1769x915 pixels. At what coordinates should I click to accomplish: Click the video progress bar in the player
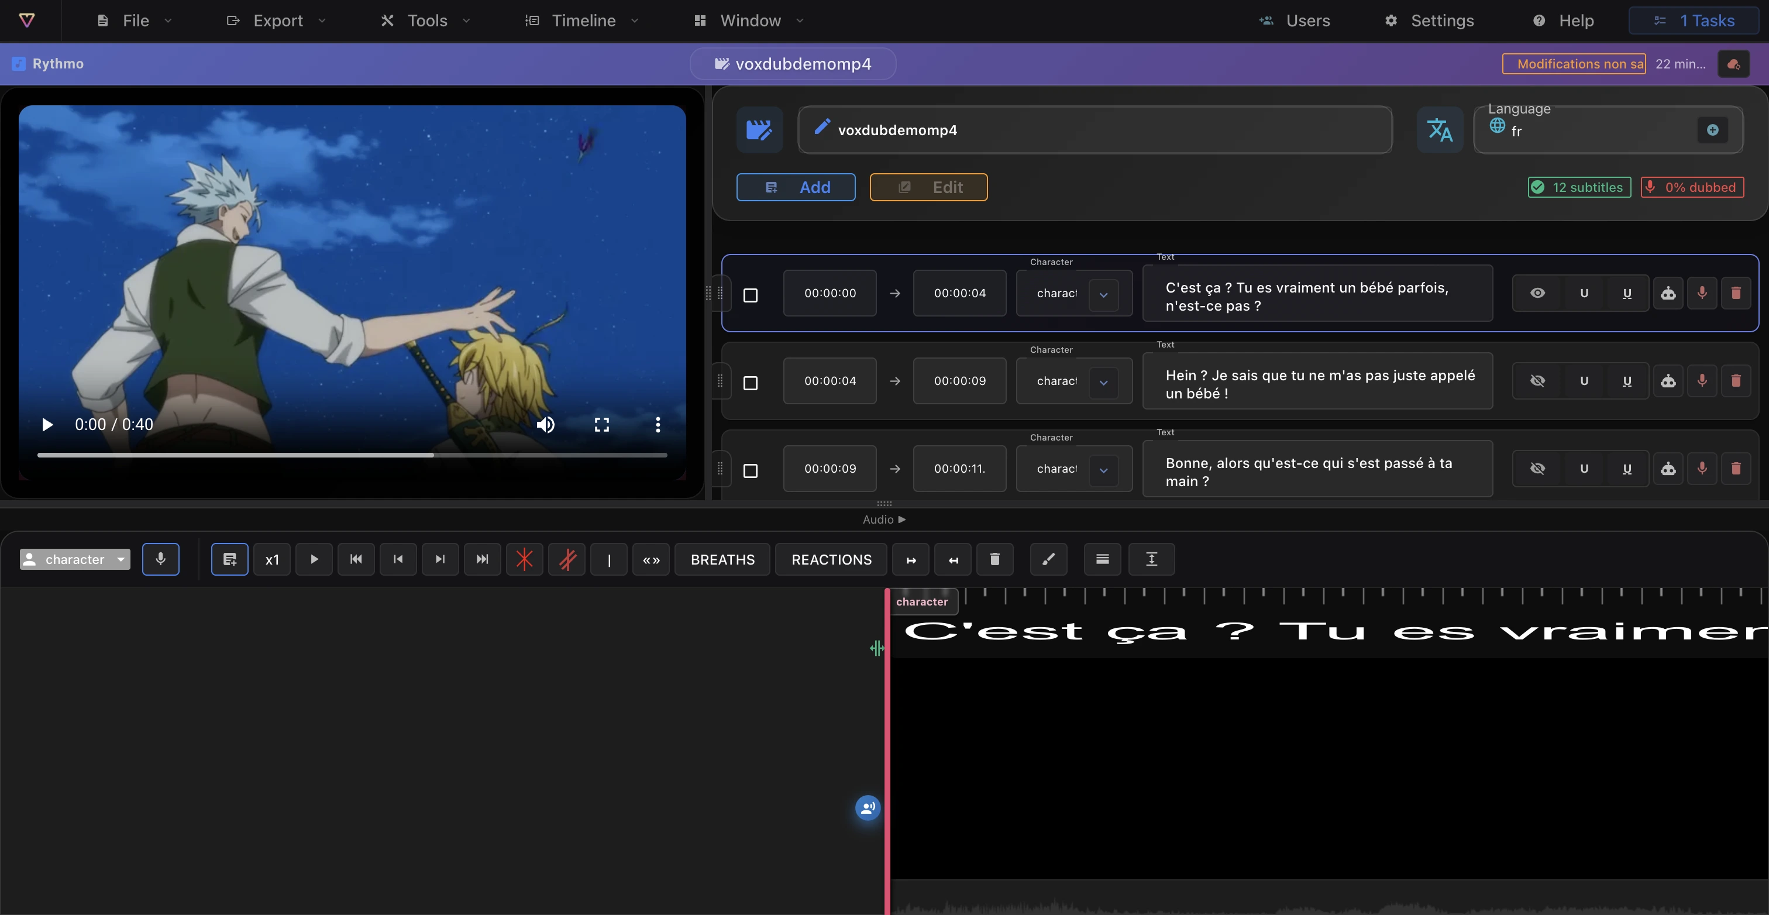[x=352, y=455]
